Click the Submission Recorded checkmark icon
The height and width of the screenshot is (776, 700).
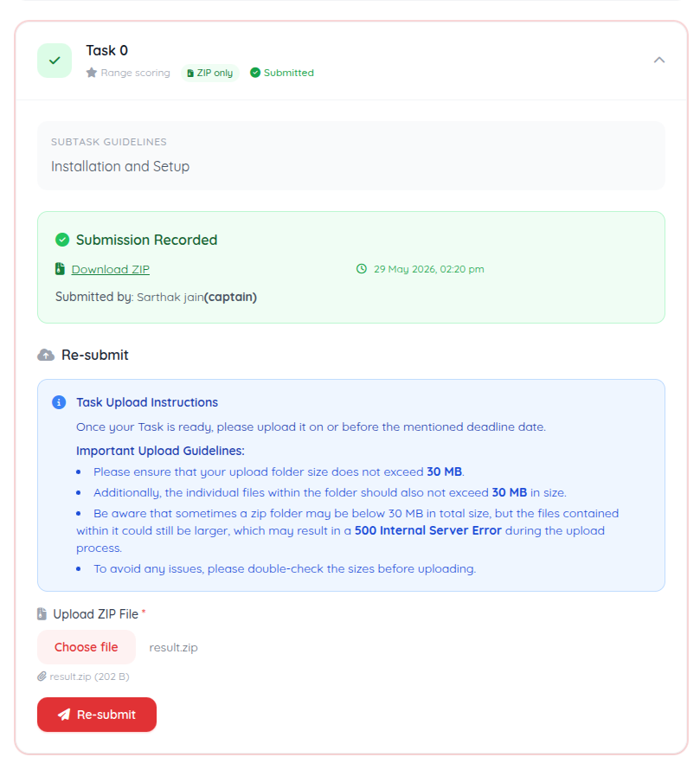coord(62,240)
